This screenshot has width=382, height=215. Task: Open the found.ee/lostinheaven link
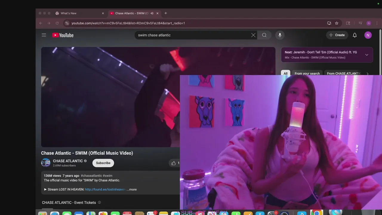tap(105, 189)
